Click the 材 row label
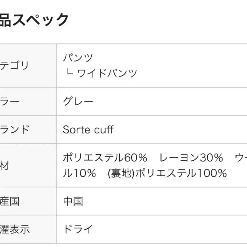The width and height of the screenshot is (247, 247). [5, 166]
